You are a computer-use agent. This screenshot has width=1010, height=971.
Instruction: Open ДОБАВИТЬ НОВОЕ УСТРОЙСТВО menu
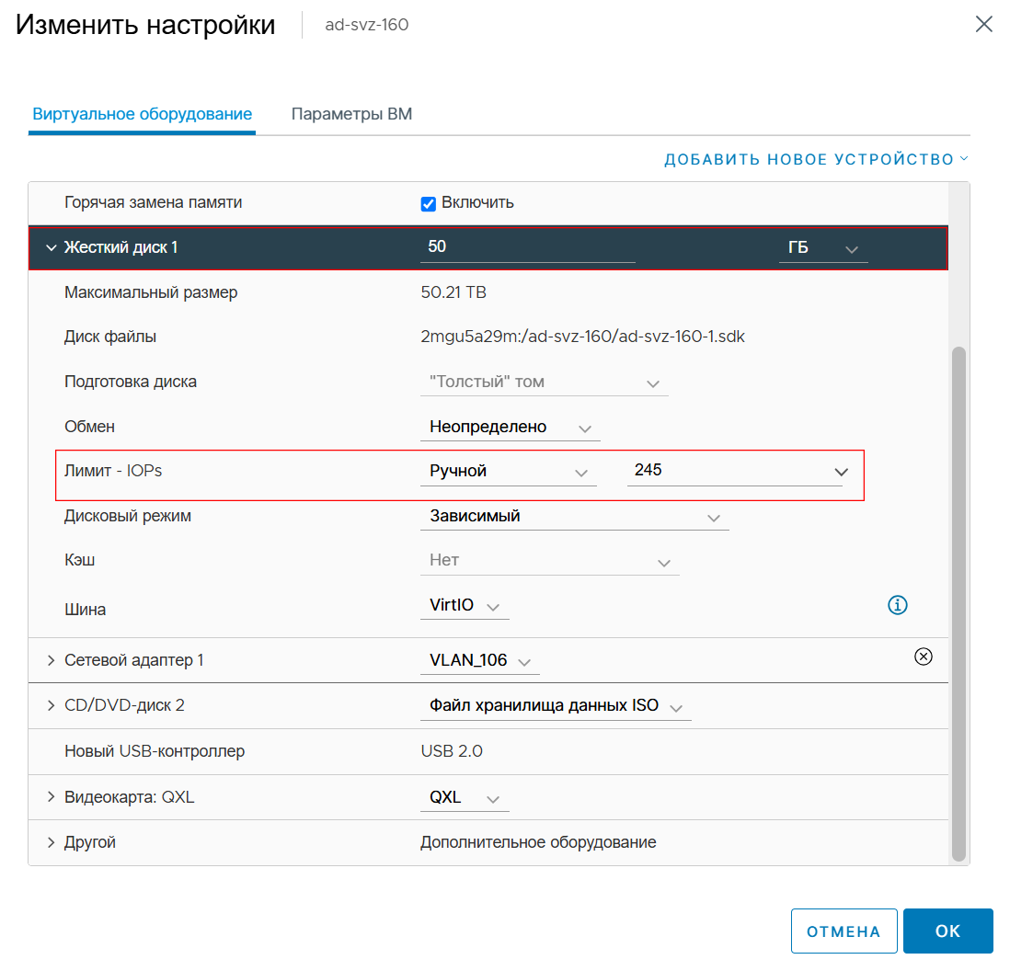click(x=816, y=159)
